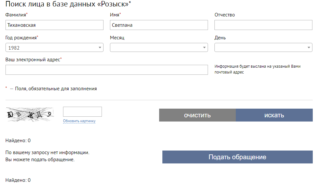Focus the captcha code input box
Screen dimensions: 316x186
pos(82,112)
